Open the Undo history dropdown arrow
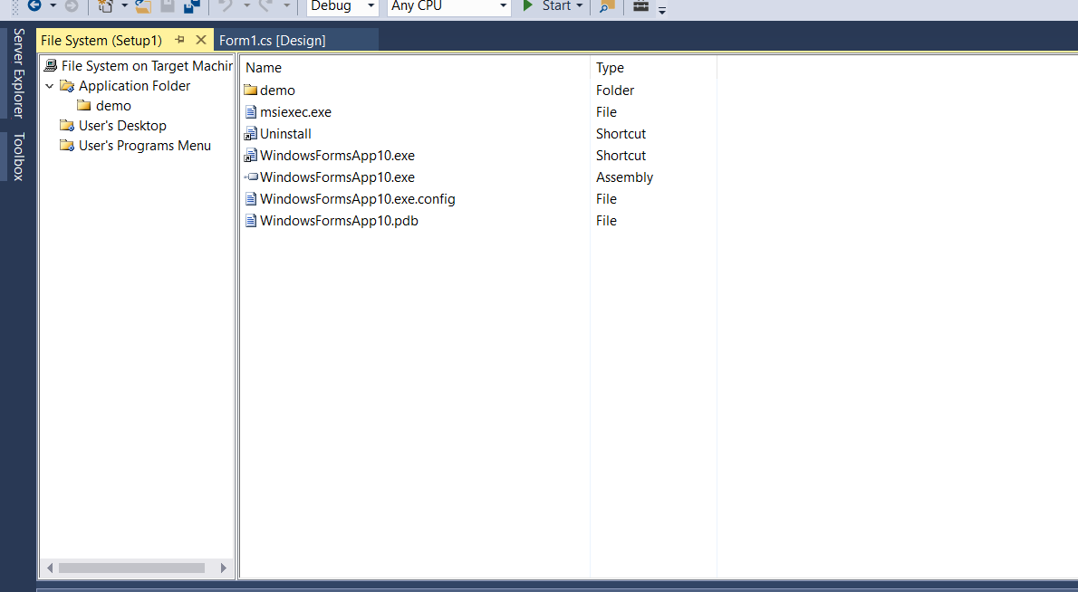 246,5
